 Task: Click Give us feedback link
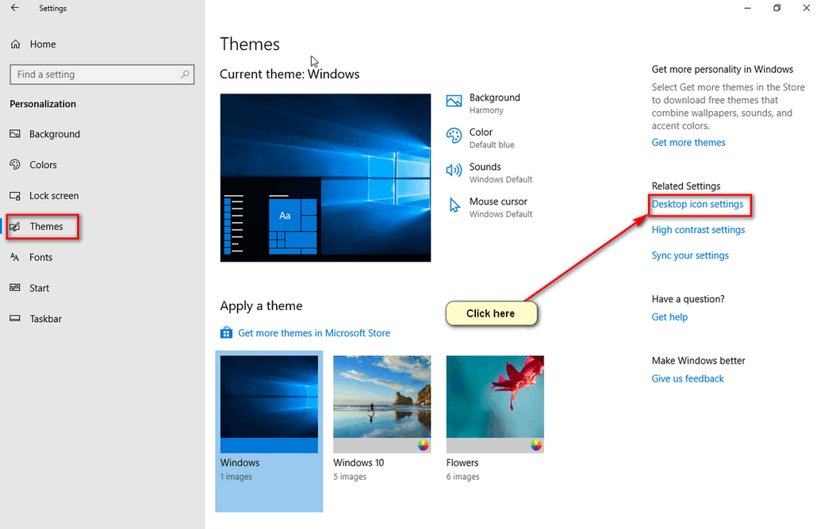coord(688,378)
